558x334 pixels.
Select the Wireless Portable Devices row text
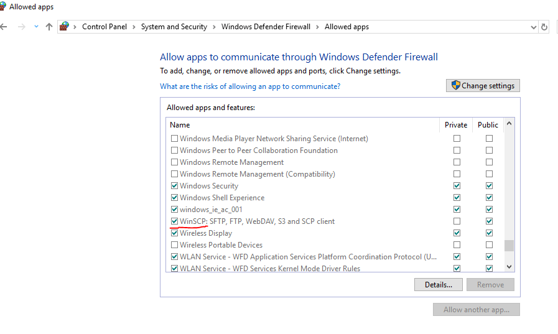point(221,245)
